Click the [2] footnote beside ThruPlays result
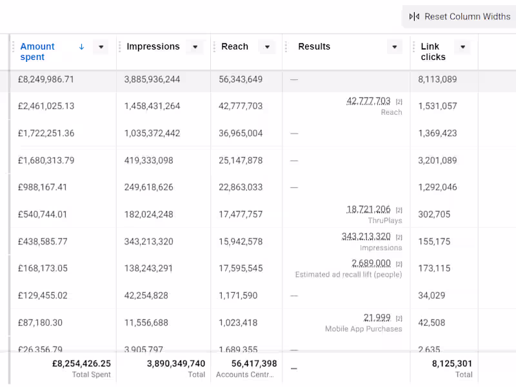 399,210
